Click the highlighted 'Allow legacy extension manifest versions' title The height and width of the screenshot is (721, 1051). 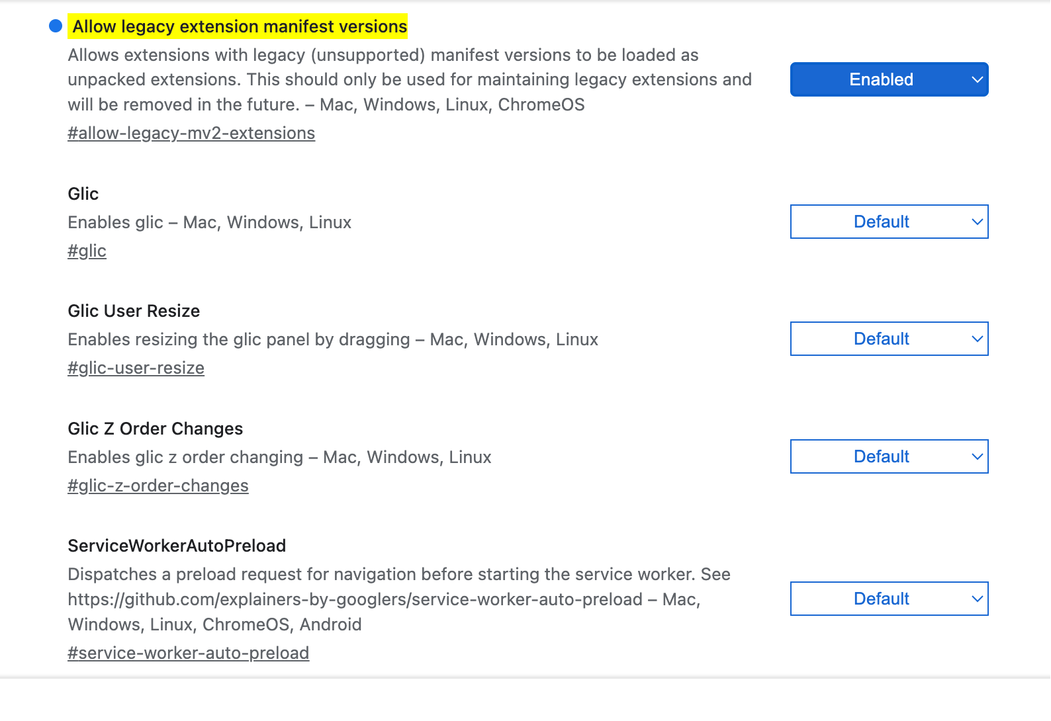coord(240,26)
